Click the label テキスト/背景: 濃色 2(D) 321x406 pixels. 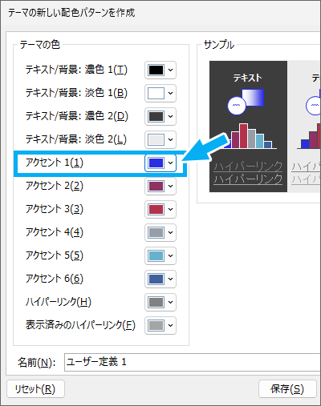[77, 116]
